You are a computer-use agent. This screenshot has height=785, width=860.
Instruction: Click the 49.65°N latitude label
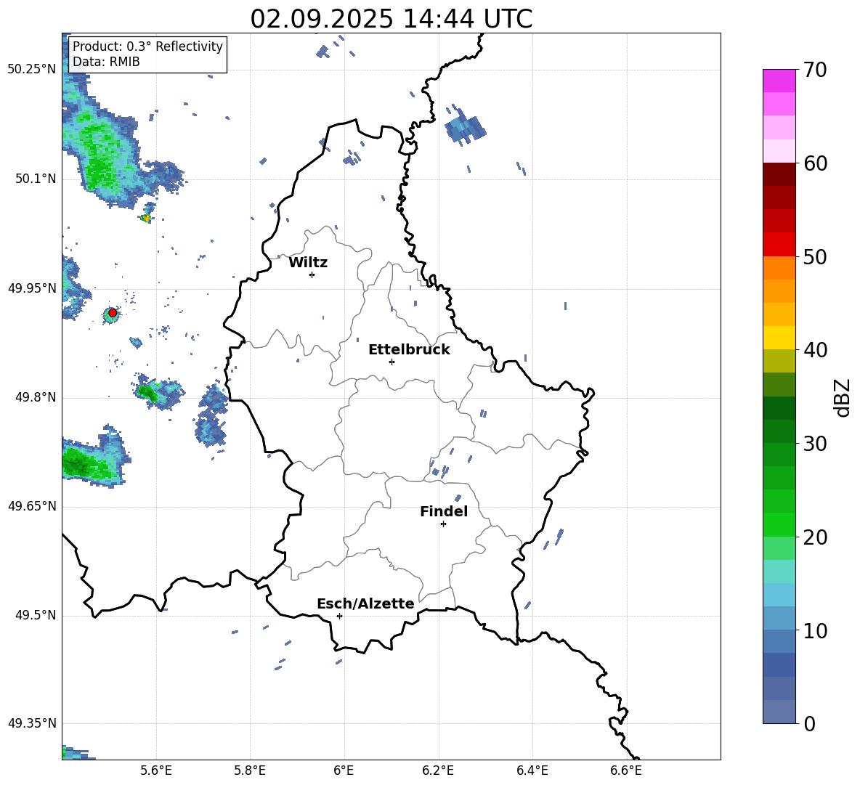click(32, 506)
